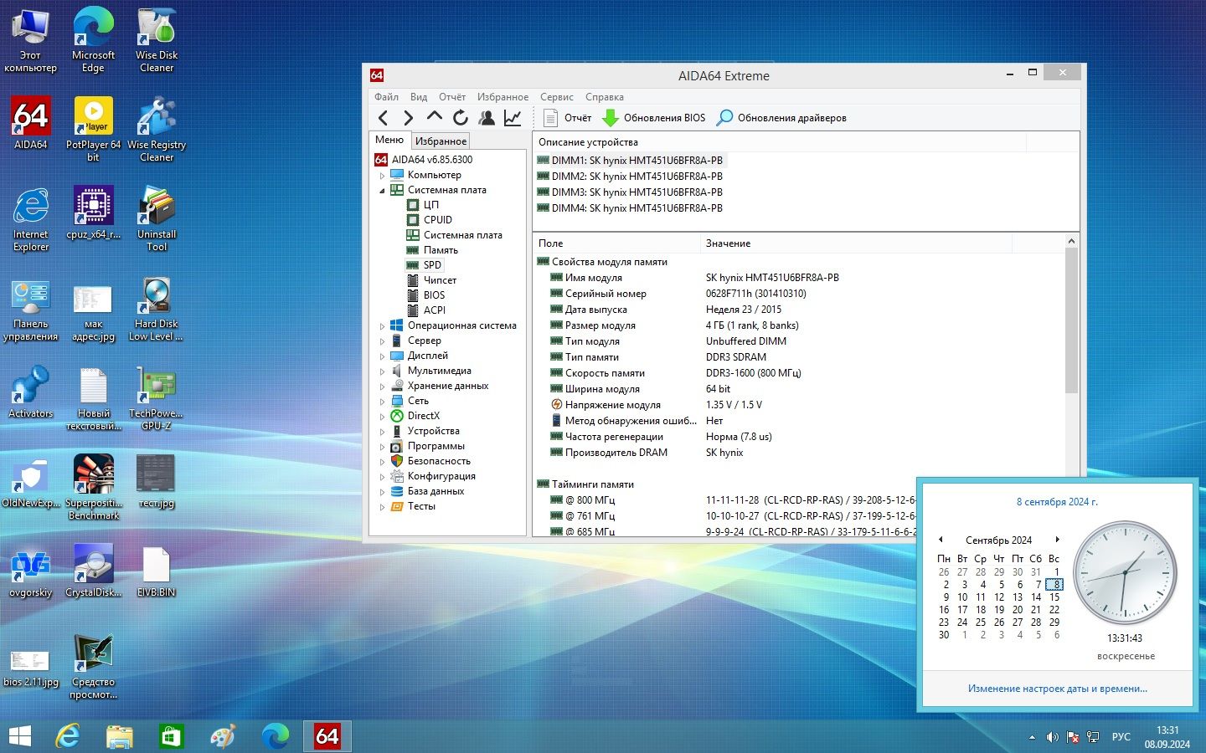Click the up-level arrow in toolbar
Image resolution: width=1206 pixels, height=753 pixels.
click(x=434, y=118)
